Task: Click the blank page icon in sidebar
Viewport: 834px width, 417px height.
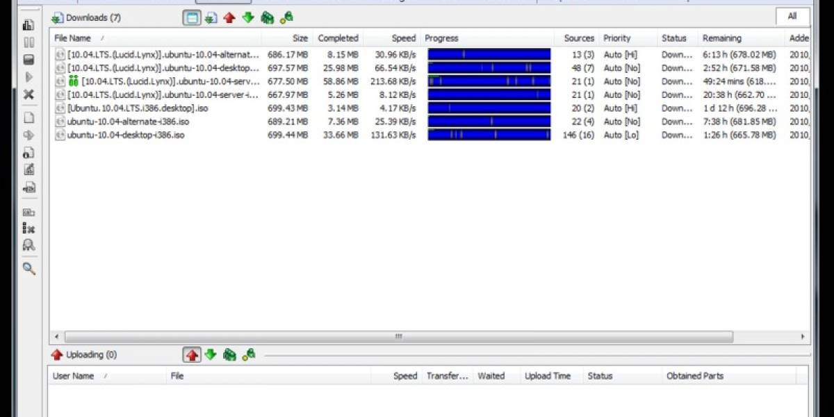Action: (x=28, y=117)
